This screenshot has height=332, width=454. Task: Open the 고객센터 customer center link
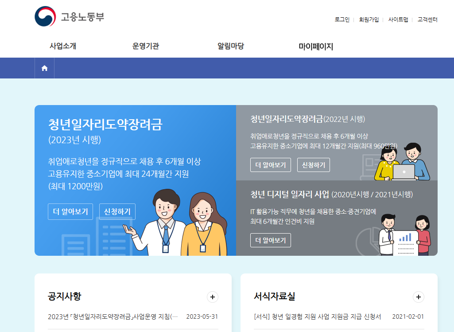pos(427,19)
